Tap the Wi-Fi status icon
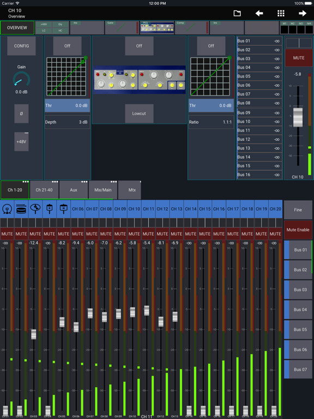The image size is (314, 419). click(x=17, y=3)
